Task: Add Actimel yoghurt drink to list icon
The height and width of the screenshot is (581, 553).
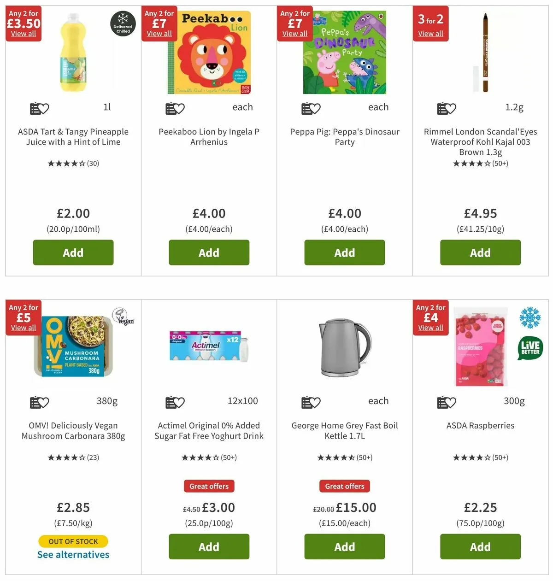Action: [x=175, y=403]
